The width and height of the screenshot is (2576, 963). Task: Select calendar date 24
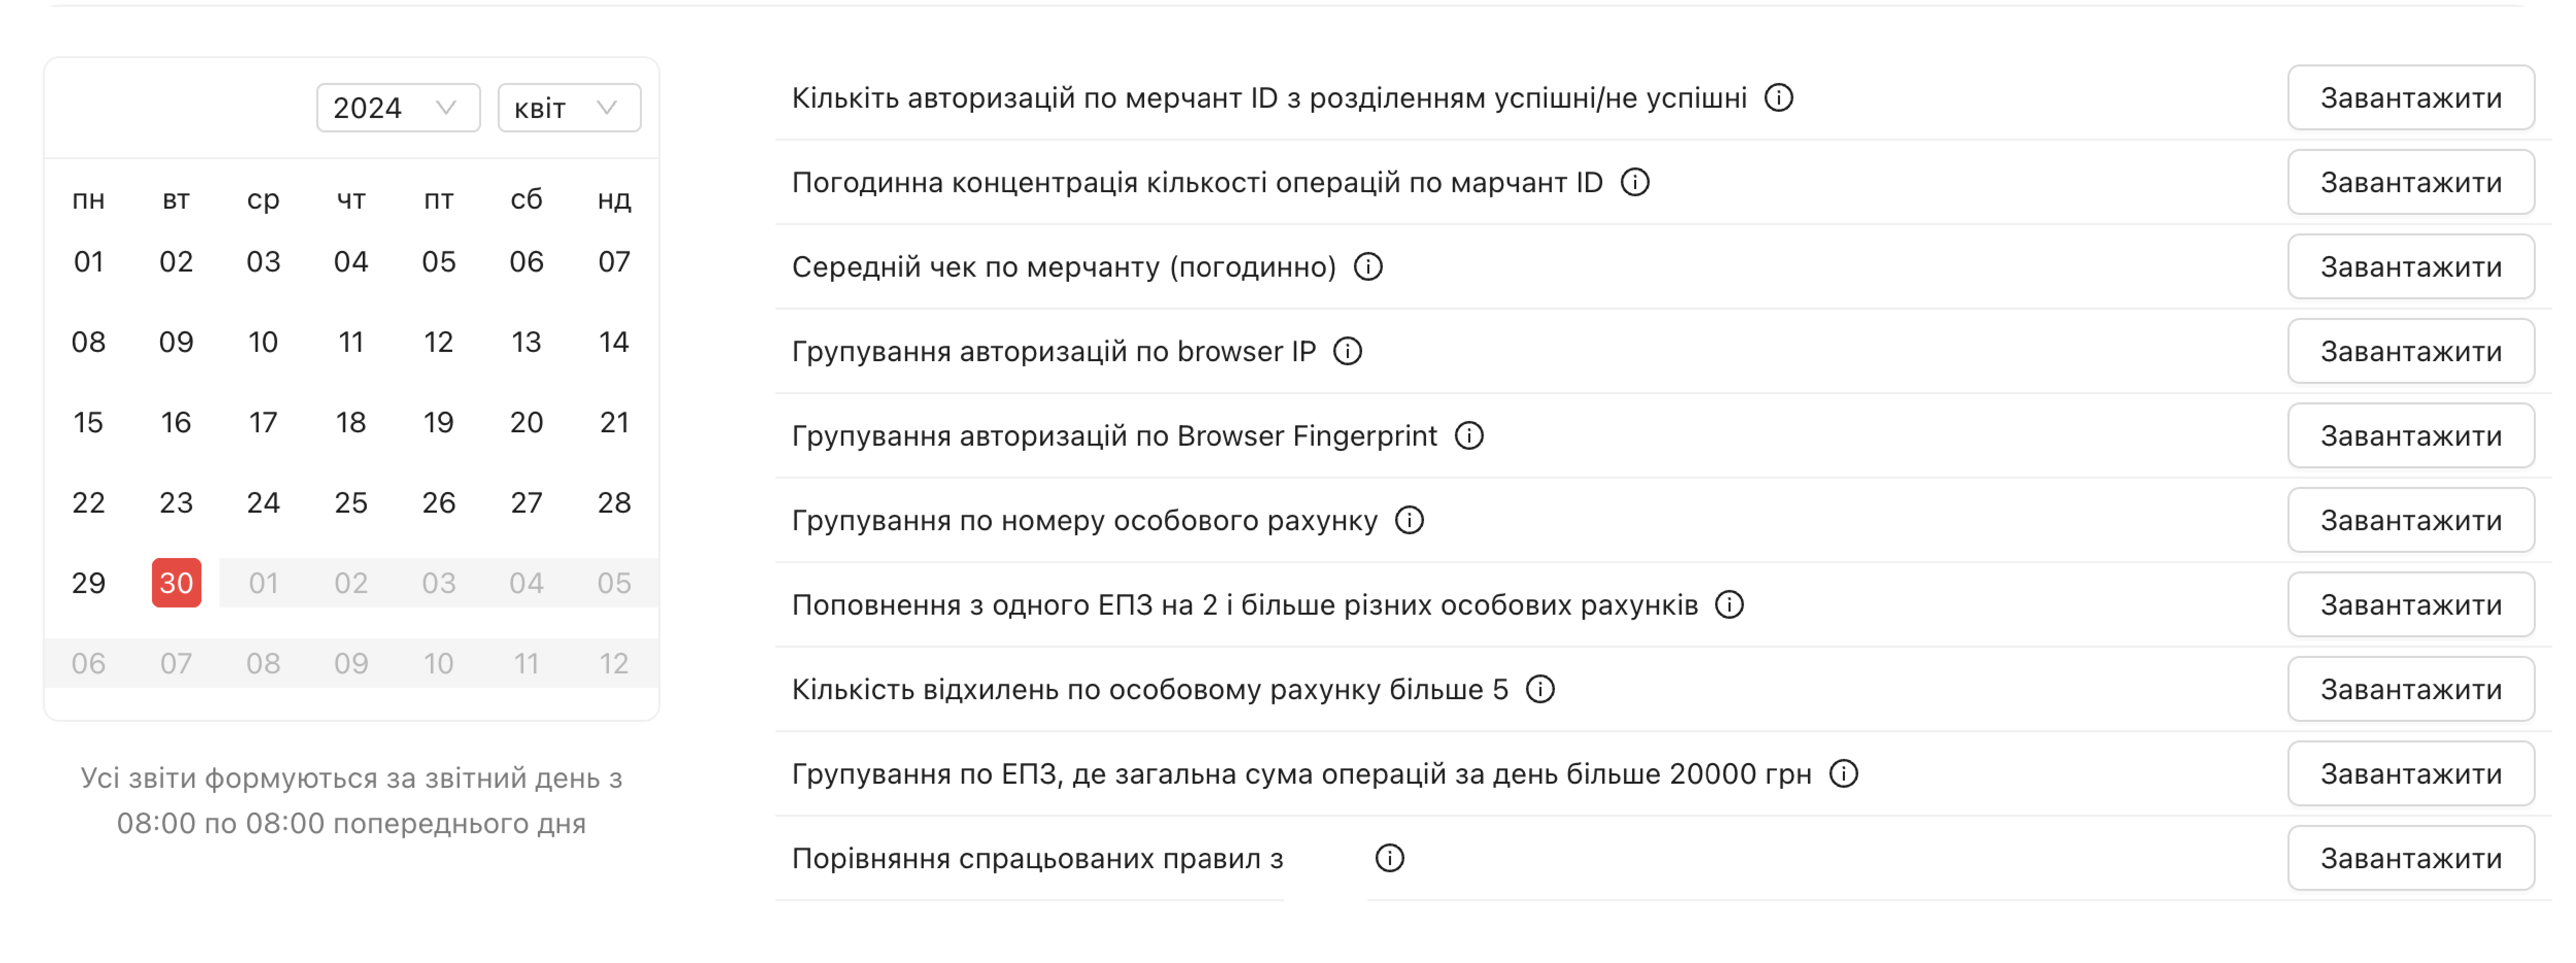263,503
